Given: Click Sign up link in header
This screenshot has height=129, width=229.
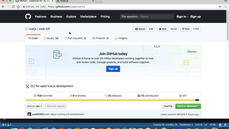Looking at the screenshot, I should pos(195,16).
